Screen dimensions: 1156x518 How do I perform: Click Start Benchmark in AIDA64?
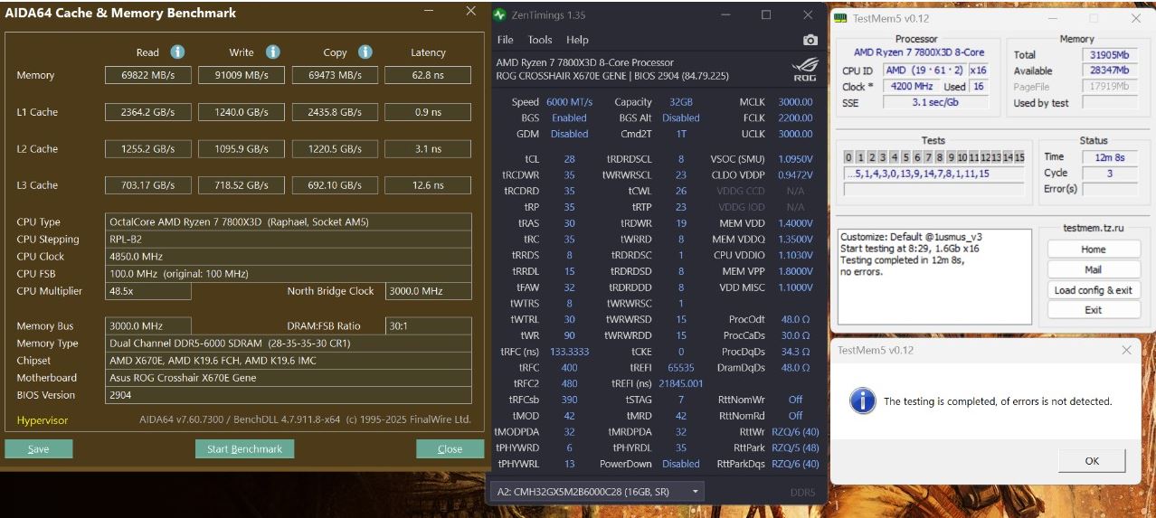tap(244, 449)
